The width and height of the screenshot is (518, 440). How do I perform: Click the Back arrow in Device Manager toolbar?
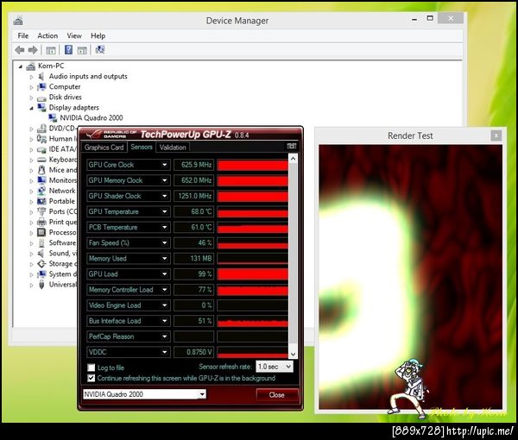tap(20, 50)
